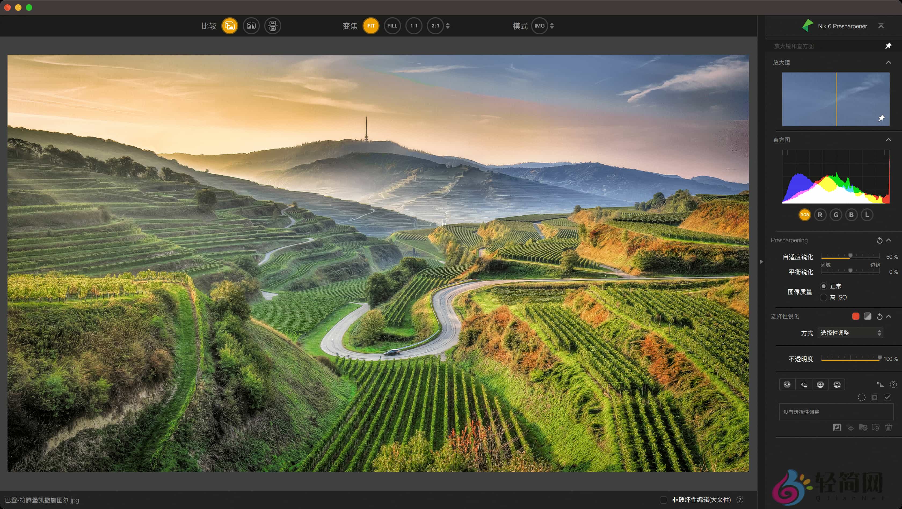
Task: Uncheck the apply checkmark in selective panel
Action: pos(888,397)
